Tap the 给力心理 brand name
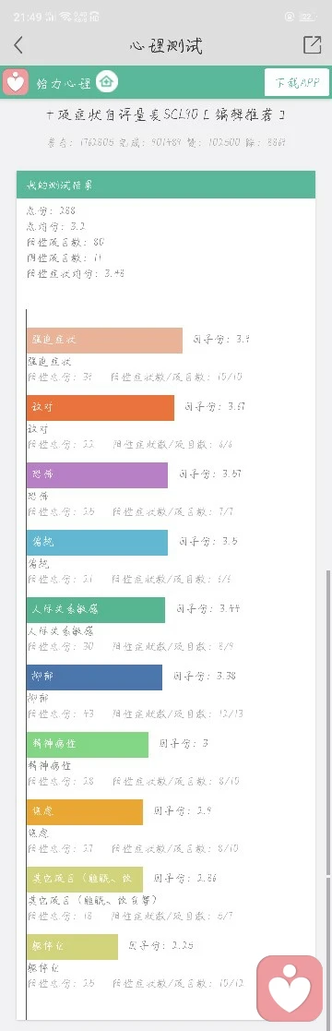 65,83
